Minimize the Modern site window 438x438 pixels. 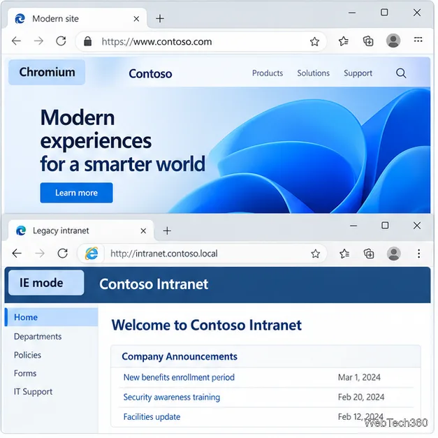(x=352, y=13)
